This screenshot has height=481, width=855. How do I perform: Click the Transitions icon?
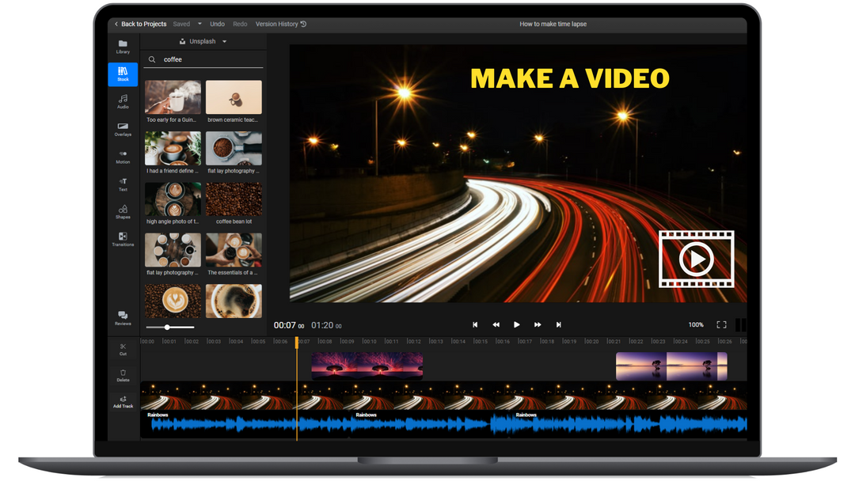(x=123, y=237)
